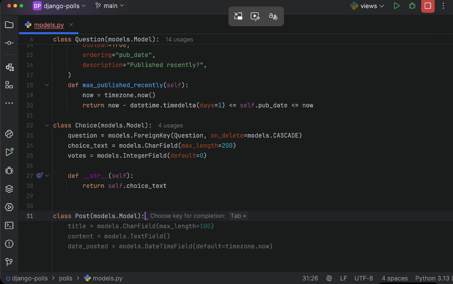The height and width of the screenshot is (284, 453).
Task: Click line number 31 in the gutter
Action: (30, 216)
